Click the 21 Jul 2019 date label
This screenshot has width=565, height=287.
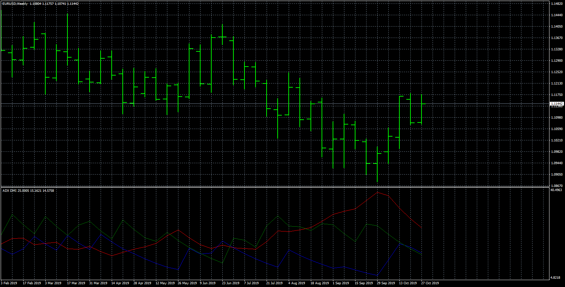click(x=274, y=283)
